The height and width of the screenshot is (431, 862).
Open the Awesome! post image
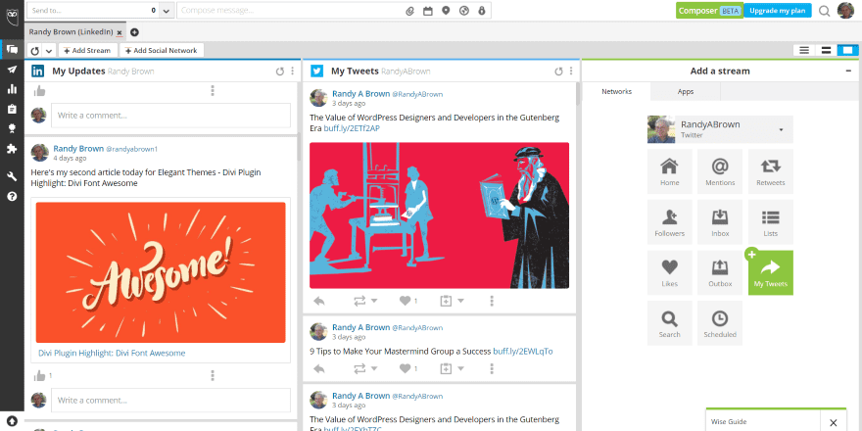[161, 272]
